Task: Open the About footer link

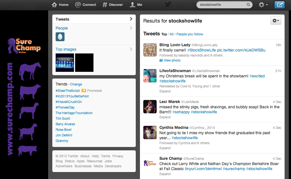Action: pyautogui.click(x=85, y=156)
